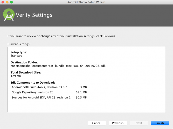Select Android SDK Build-tools revision 23.0.2 row
The image size is (173, 129).
point(49,87)
